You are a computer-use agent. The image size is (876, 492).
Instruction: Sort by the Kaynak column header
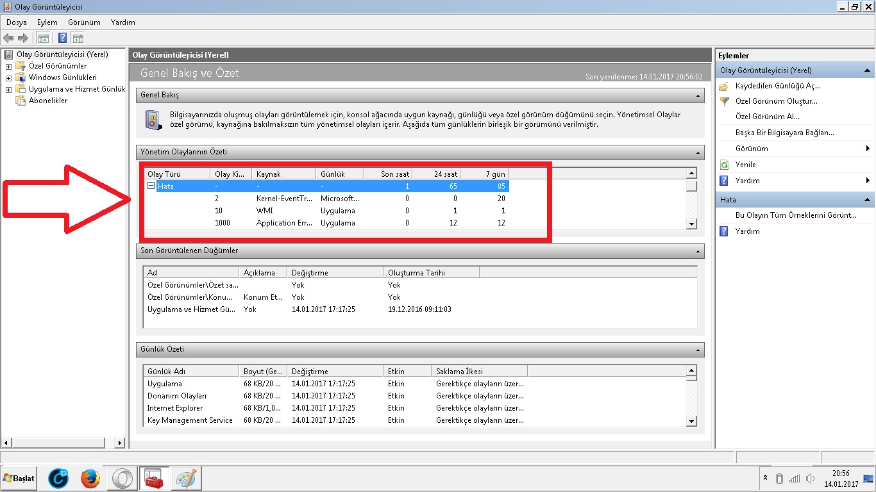(284, 174)
